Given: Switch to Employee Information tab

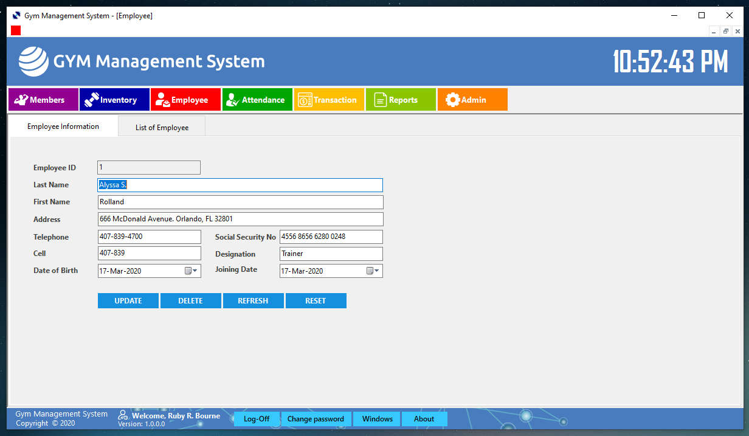Looking at the screenshot, I should [x=63, y=126].
